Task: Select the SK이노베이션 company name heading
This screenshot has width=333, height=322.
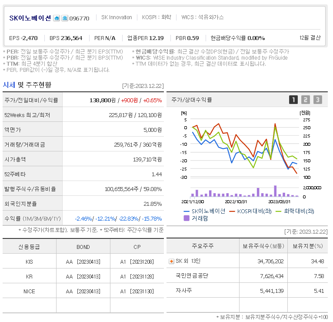Action: click(x=30, y=18)
